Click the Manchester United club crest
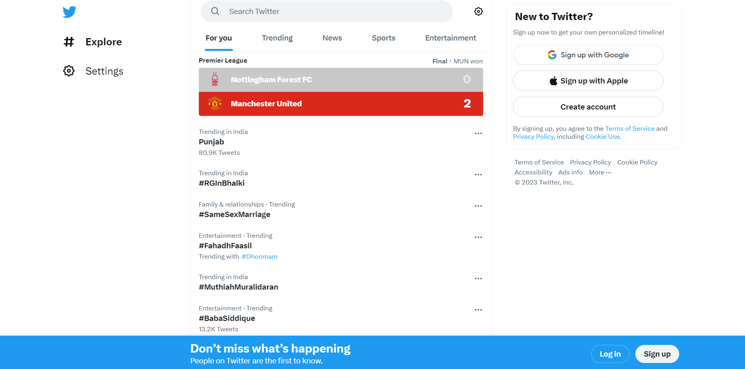 [x=215, y=103]
